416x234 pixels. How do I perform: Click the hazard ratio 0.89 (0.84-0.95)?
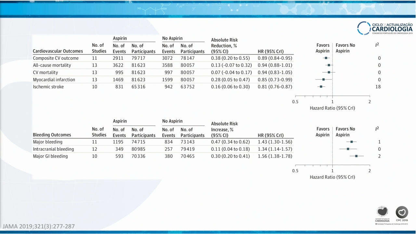(275, 58)
